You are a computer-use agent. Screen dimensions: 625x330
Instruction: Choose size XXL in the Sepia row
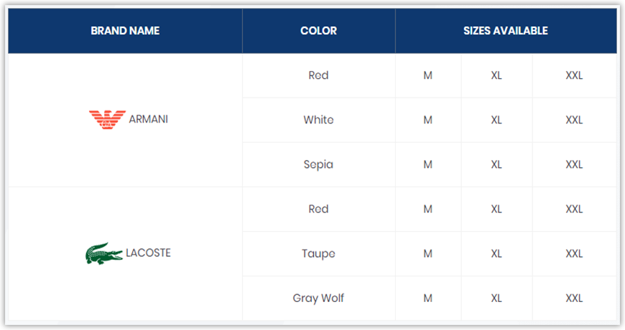(x=574, y=164)
